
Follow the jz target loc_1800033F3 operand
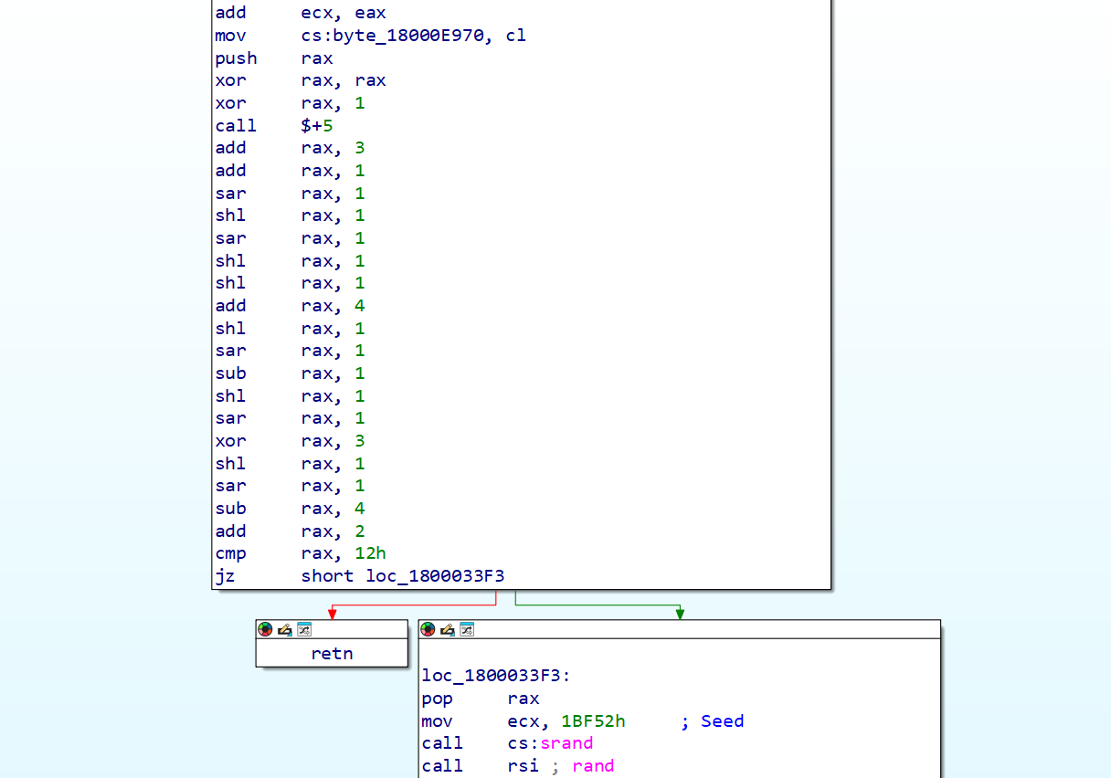(x=435, y=576)
